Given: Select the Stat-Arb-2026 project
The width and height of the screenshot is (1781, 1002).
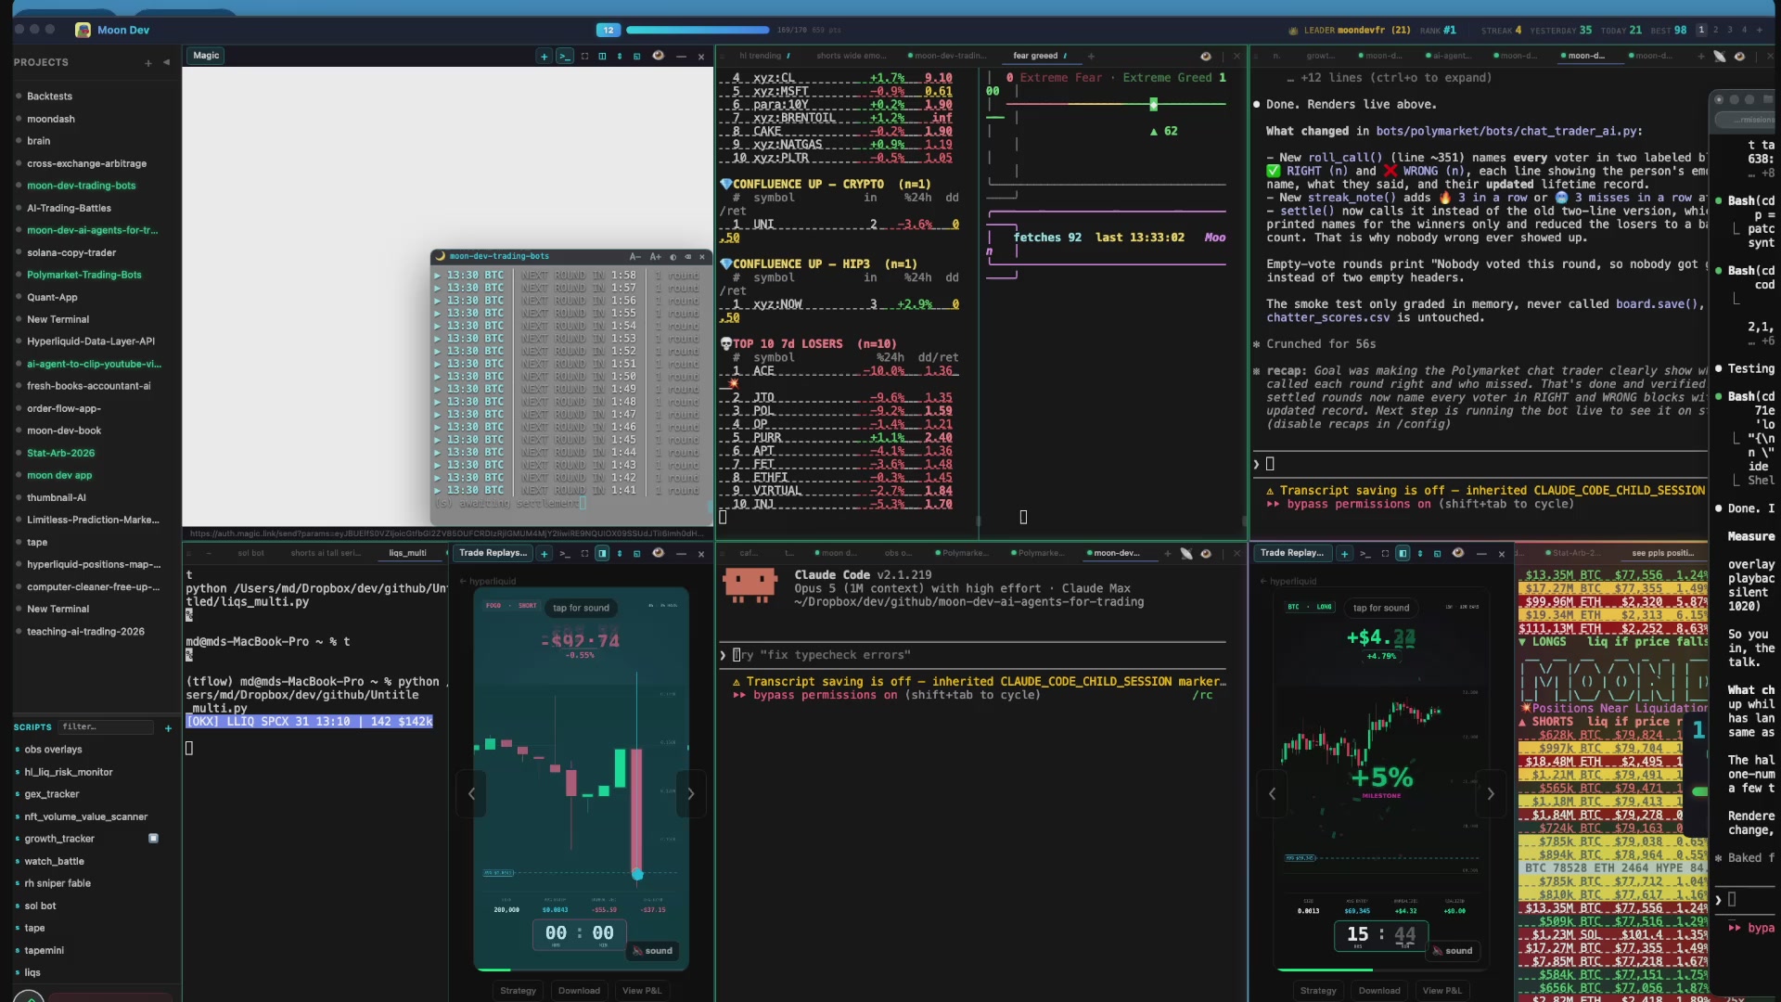Looking at the screenshot, I should coord(60,453).
